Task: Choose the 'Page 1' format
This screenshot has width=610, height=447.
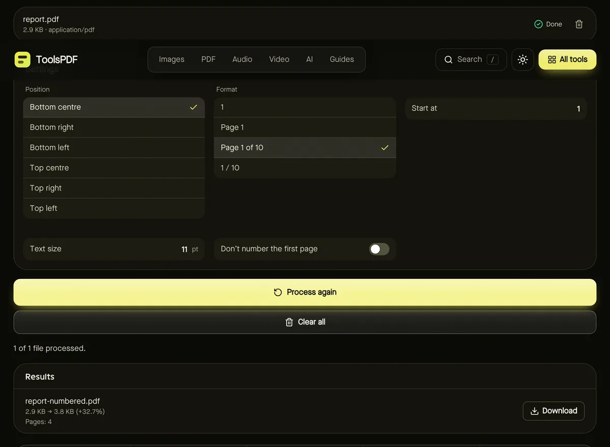Action: point(305,127)
